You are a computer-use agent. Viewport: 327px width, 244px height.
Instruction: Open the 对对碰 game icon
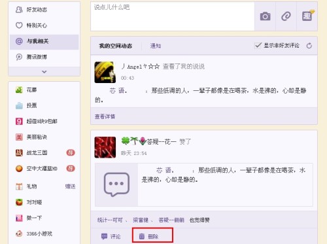pos(19,202)
